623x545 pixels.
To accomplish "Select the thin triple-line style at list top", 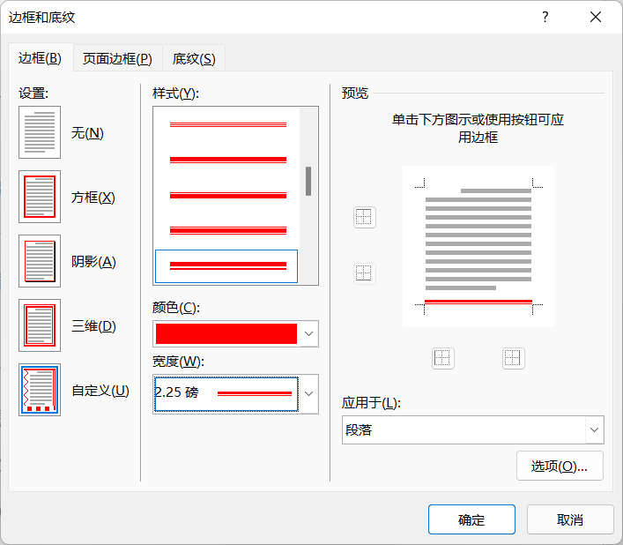I will [x=227, y=125].
